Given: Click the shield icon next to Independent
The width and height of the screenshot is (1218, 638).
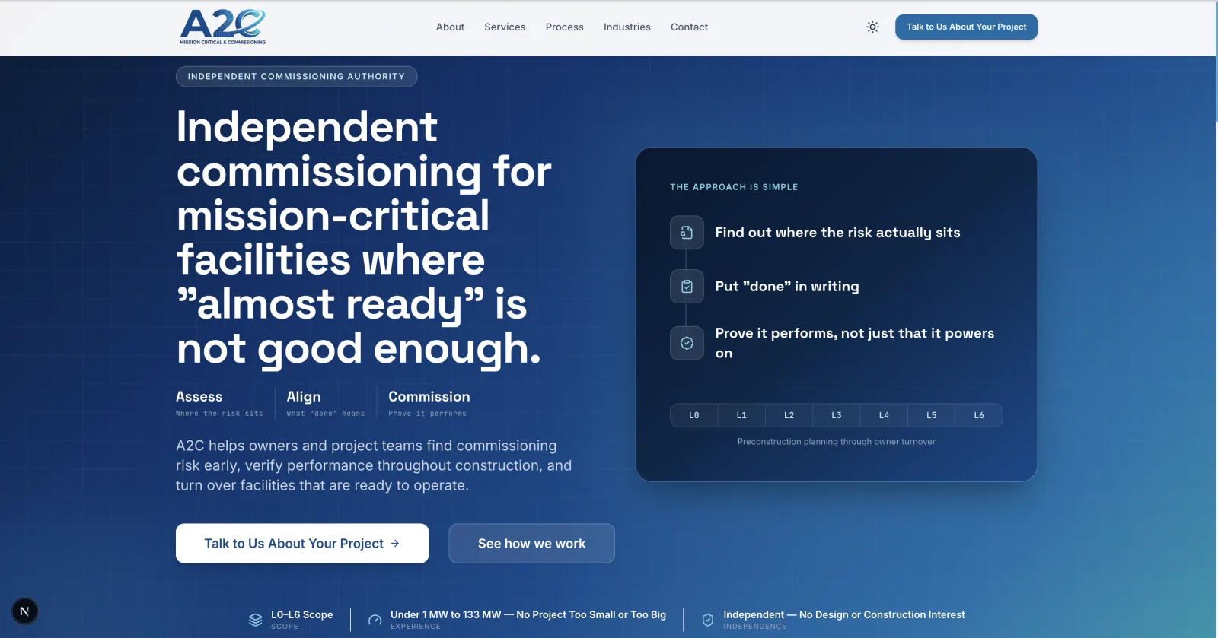Looking at the screenshot, I should (707, 620).
